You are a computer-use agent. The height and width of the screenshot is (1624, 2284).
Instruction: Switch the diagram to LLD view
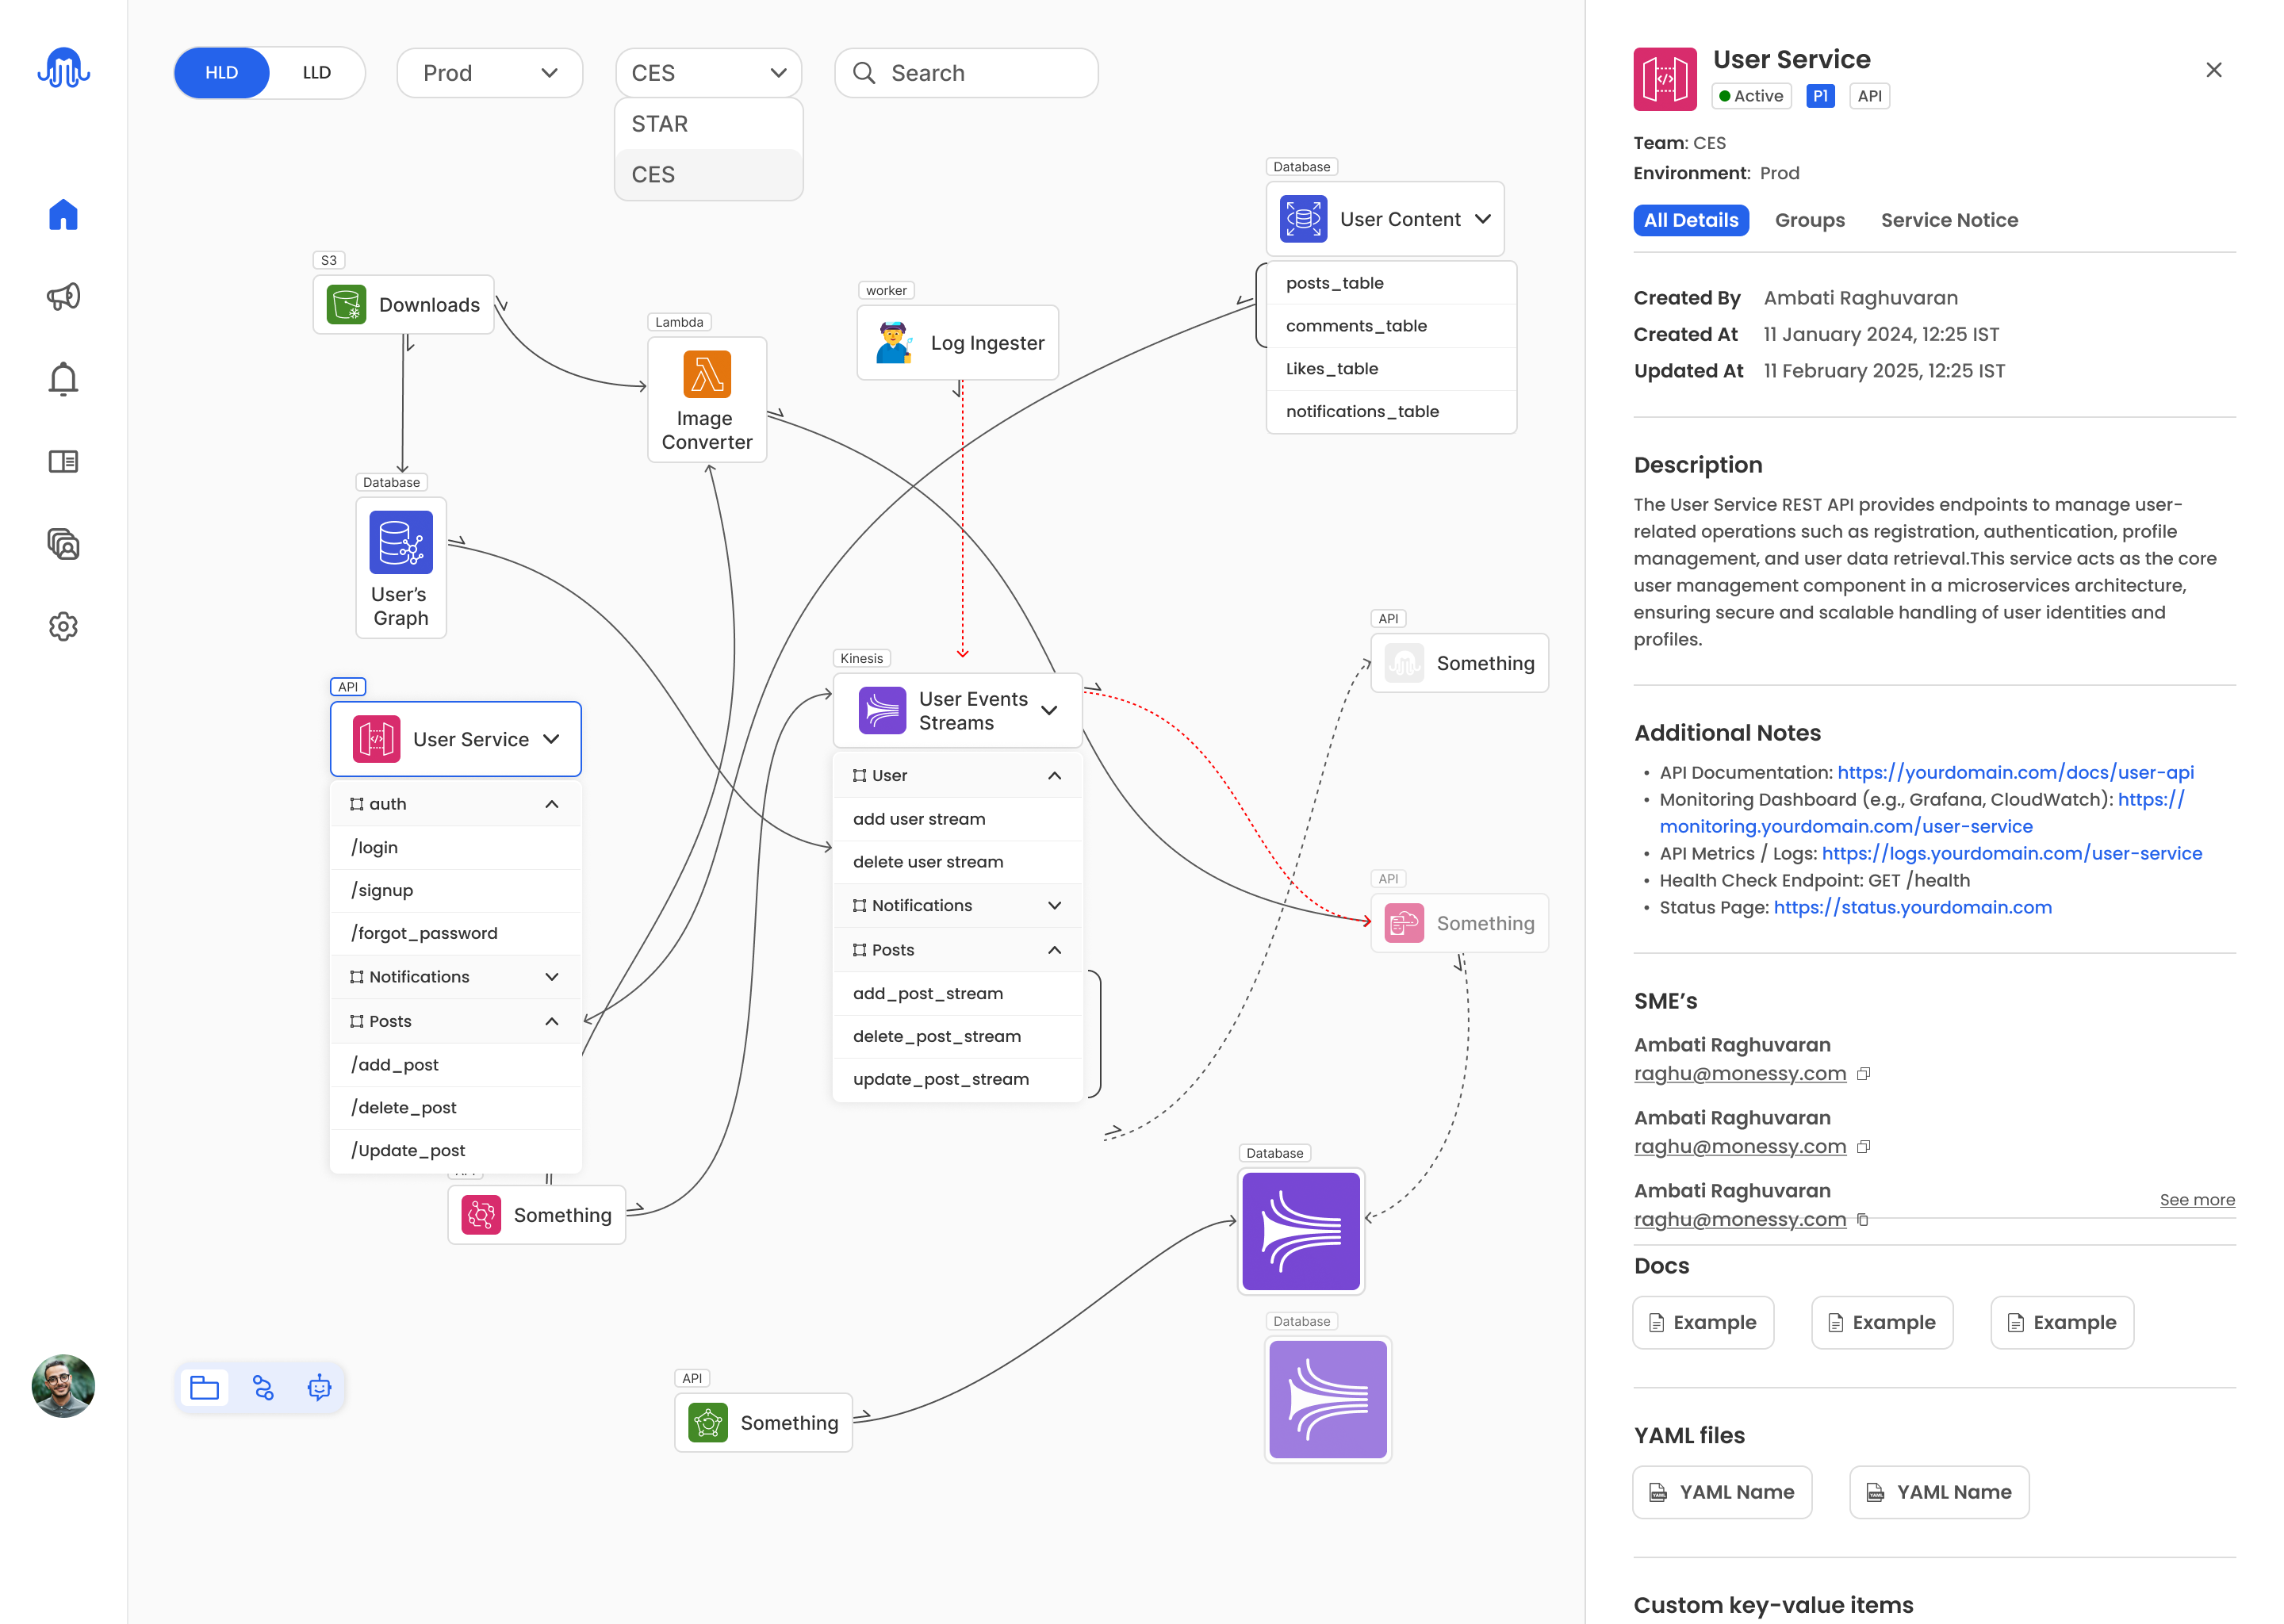(x=316, y=73)
